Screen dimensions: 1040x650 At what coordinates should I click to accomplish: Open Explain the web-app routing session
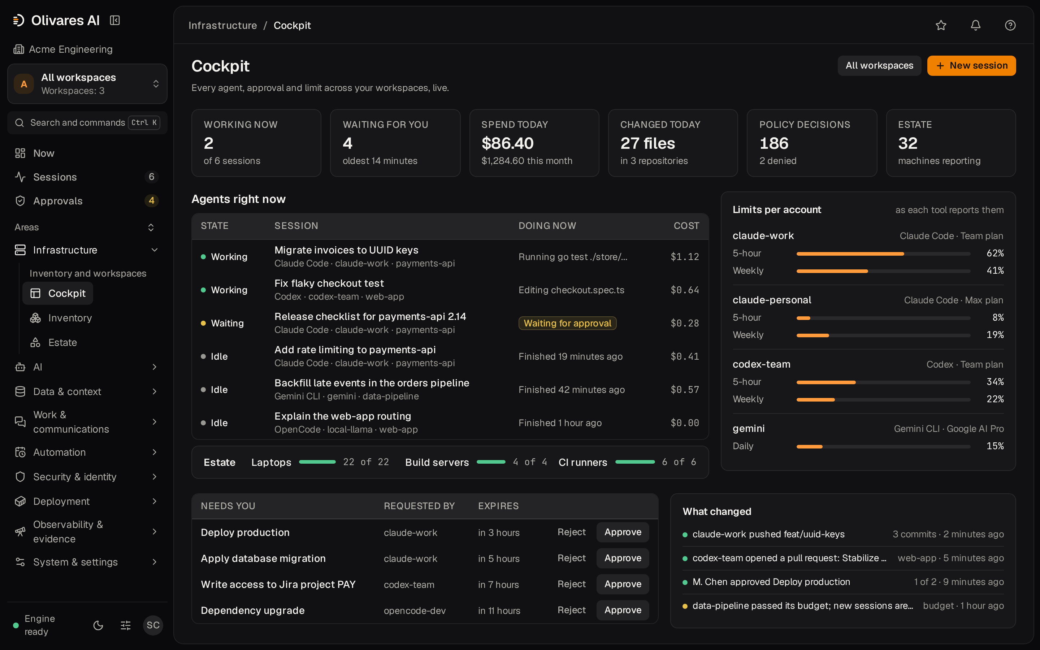[x=450, y=422]
